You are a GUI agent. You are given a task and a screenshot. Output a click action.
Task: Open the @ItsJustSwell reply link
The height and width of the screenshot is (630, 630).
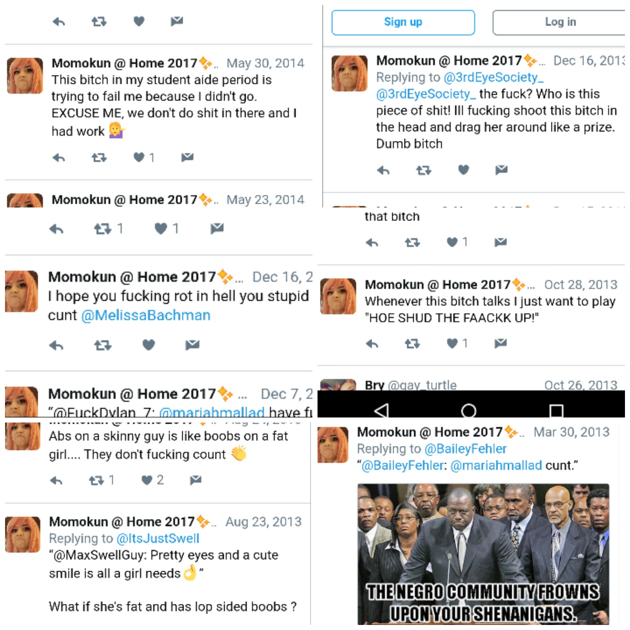(x=158, y=538)
